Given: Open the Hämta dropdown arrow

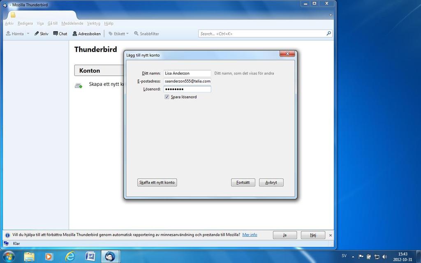Looking at the screenshot, I should [x=28, y=34].
